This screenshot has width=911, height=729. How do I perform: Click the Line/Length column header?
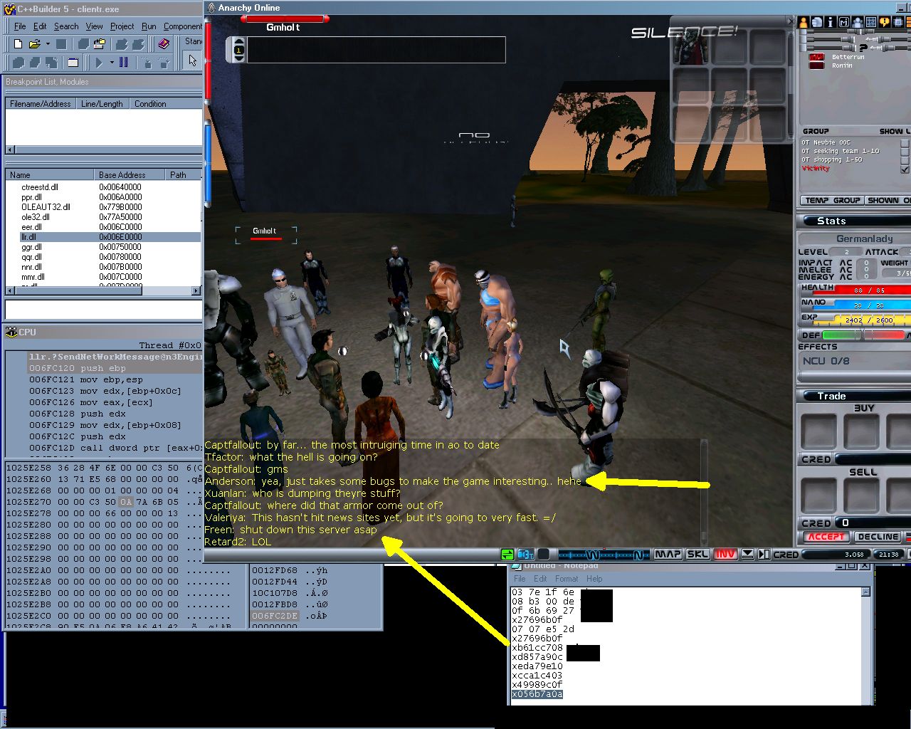102,104
